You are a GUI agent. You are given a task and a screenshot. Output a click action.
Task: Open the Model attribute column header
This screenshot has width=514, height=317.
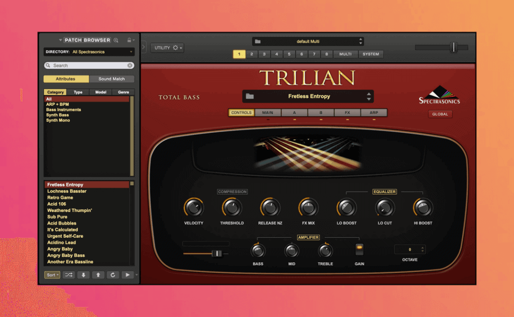click(100, 92)
